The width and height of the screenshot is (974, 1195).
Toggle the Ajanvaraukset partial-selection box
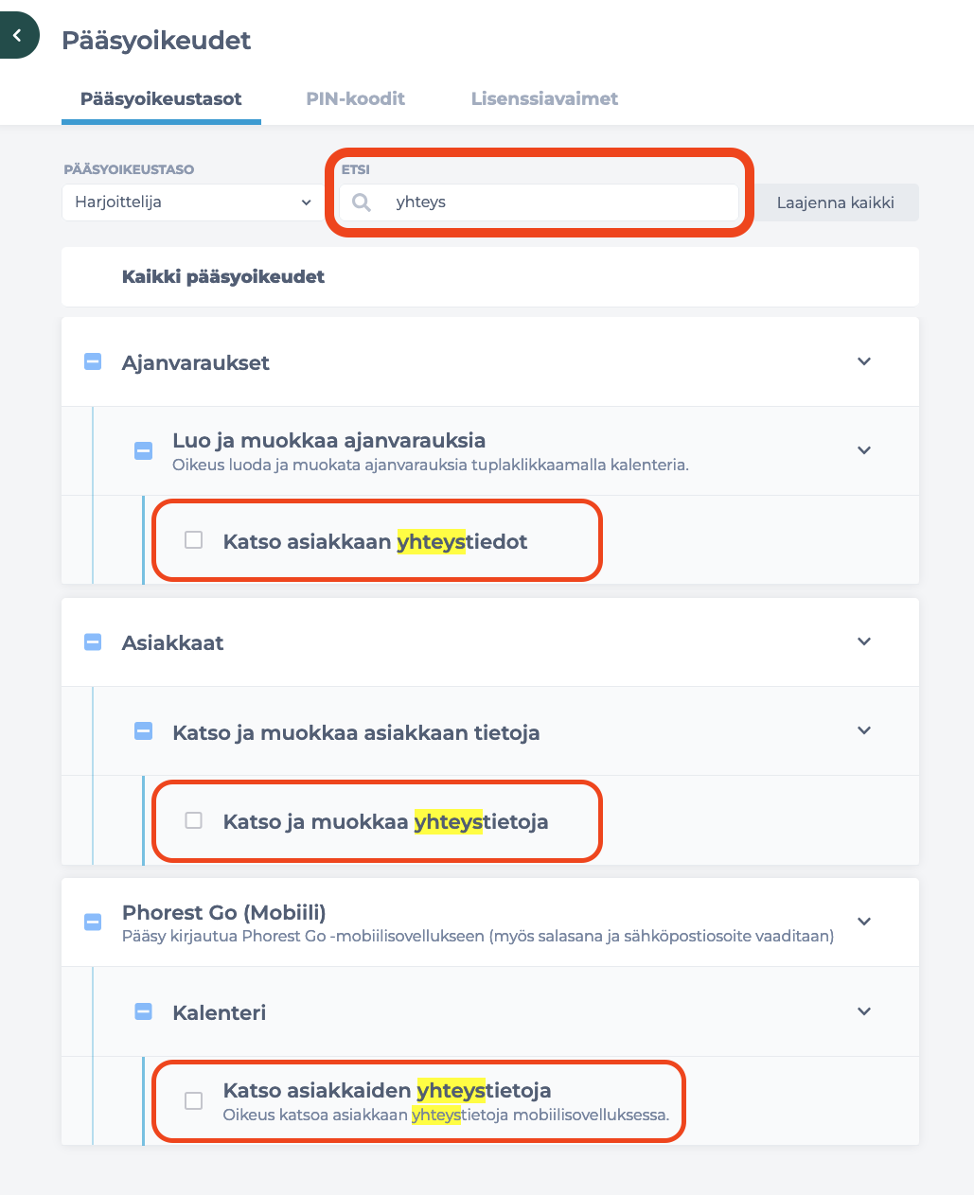(93, 361)
